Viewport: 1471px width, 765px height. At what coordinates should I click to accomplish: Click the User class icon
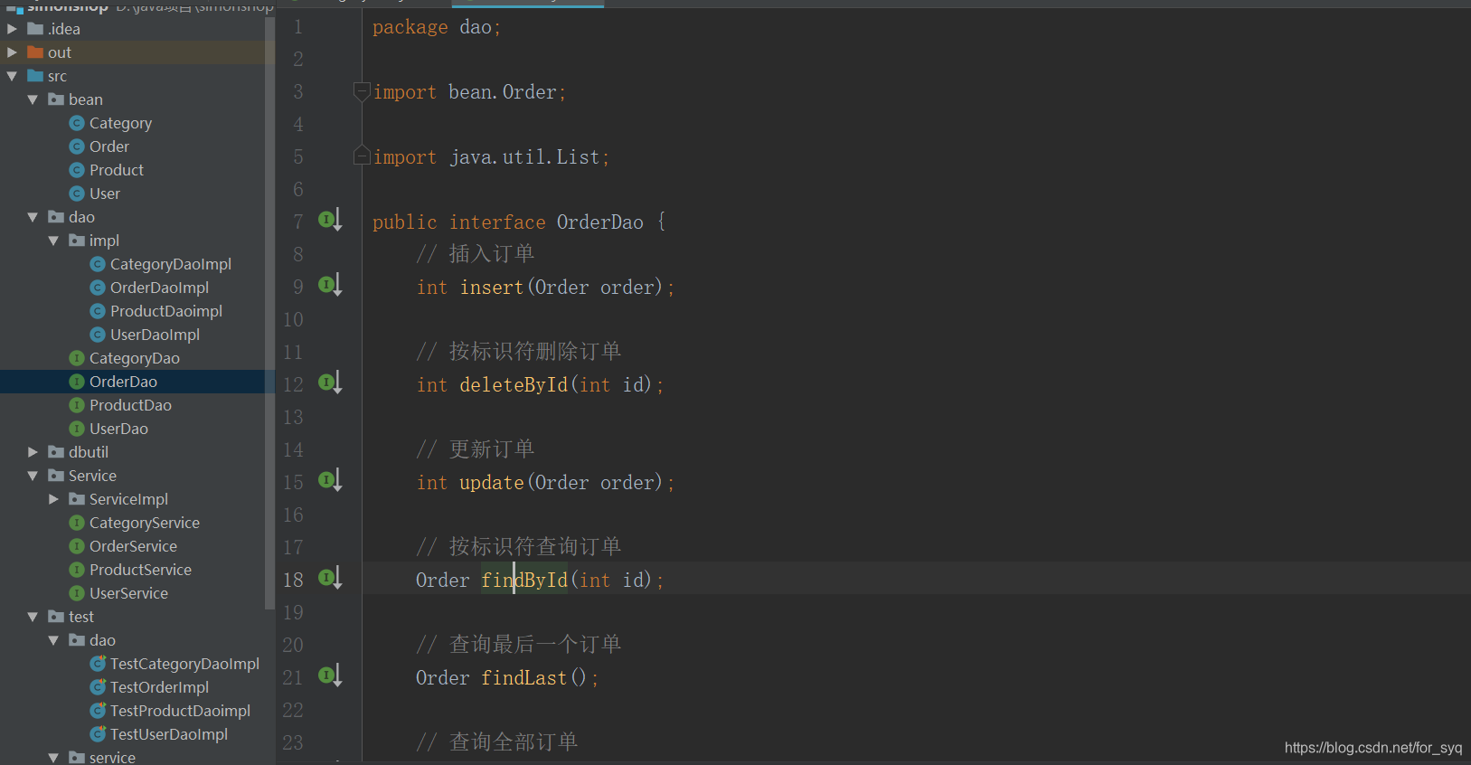pyautogui.click(x=77, y=194)
